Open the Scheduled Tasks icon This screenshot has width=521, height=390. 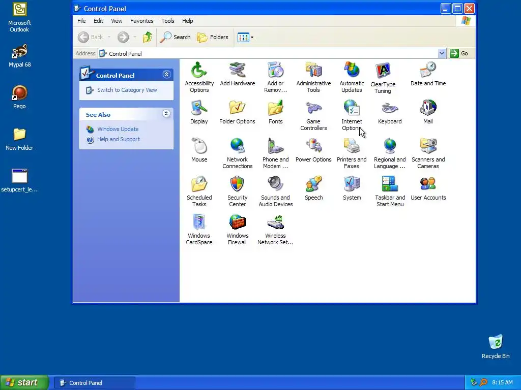coord(199,191)
